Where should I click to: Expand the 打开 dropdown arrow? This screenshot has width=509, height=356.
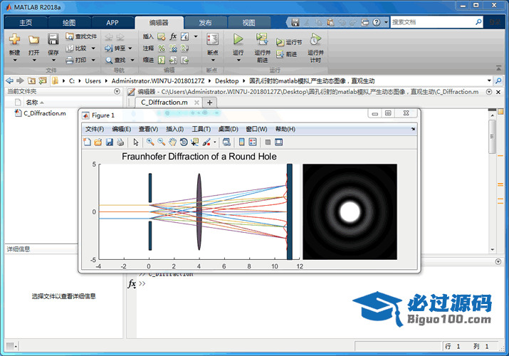click(x=34, y=61)
